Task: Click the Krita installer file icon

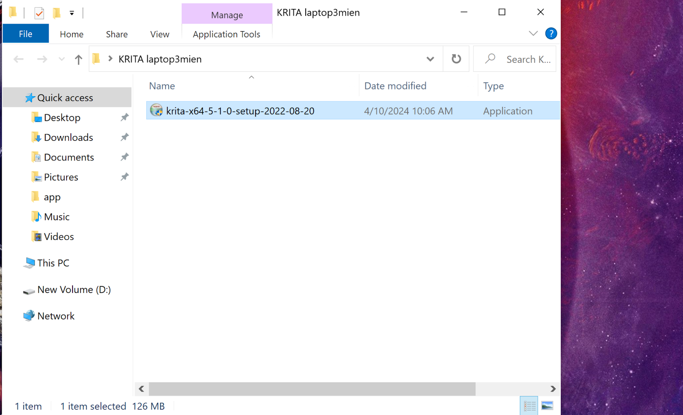Action: click(157, 110)
